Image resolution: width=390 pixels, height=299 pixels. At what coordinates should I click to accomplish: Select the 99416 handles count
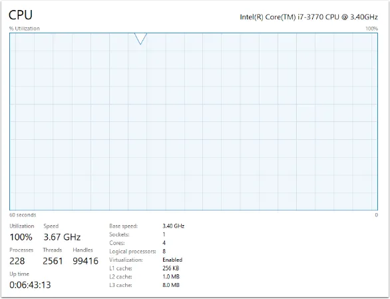[x=86, y=261]
